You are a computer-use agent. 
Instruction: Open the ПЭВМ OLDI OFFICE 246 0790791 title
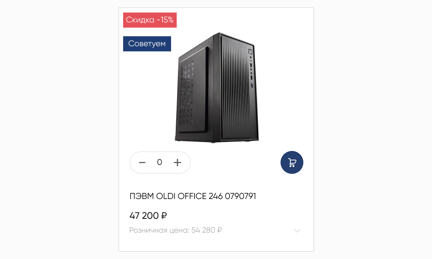point(193,196)
